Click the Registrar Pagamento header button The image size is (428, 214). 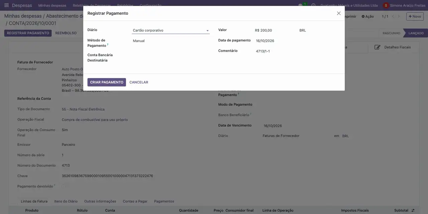[28, 33]
